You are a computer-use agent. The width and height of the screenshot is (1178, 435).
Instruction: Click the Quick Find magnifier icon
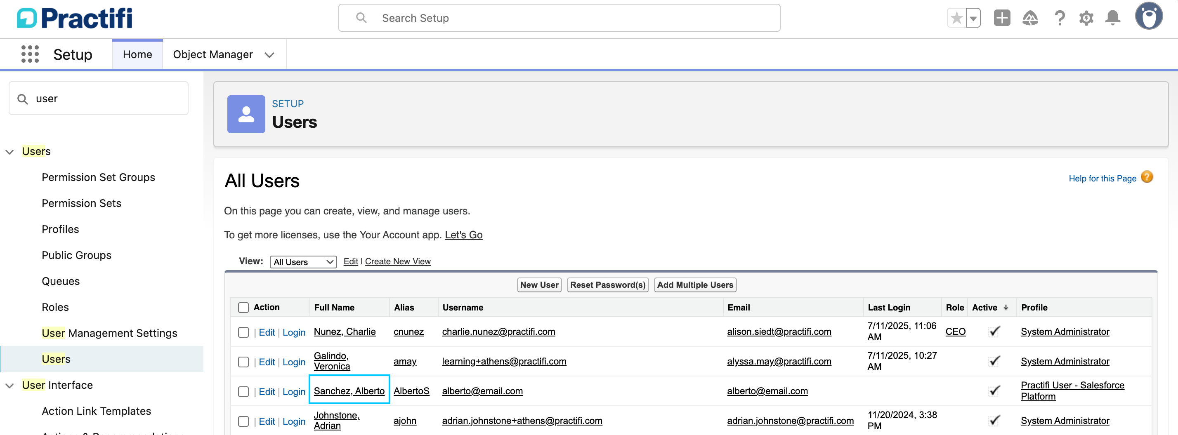[x=22, y=99]
